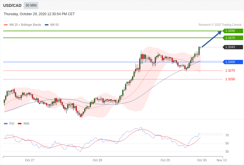Viewport: 244px width, 165px height.
Task: Click the 1.3250 support level label
Action: [x=230, y=79]
